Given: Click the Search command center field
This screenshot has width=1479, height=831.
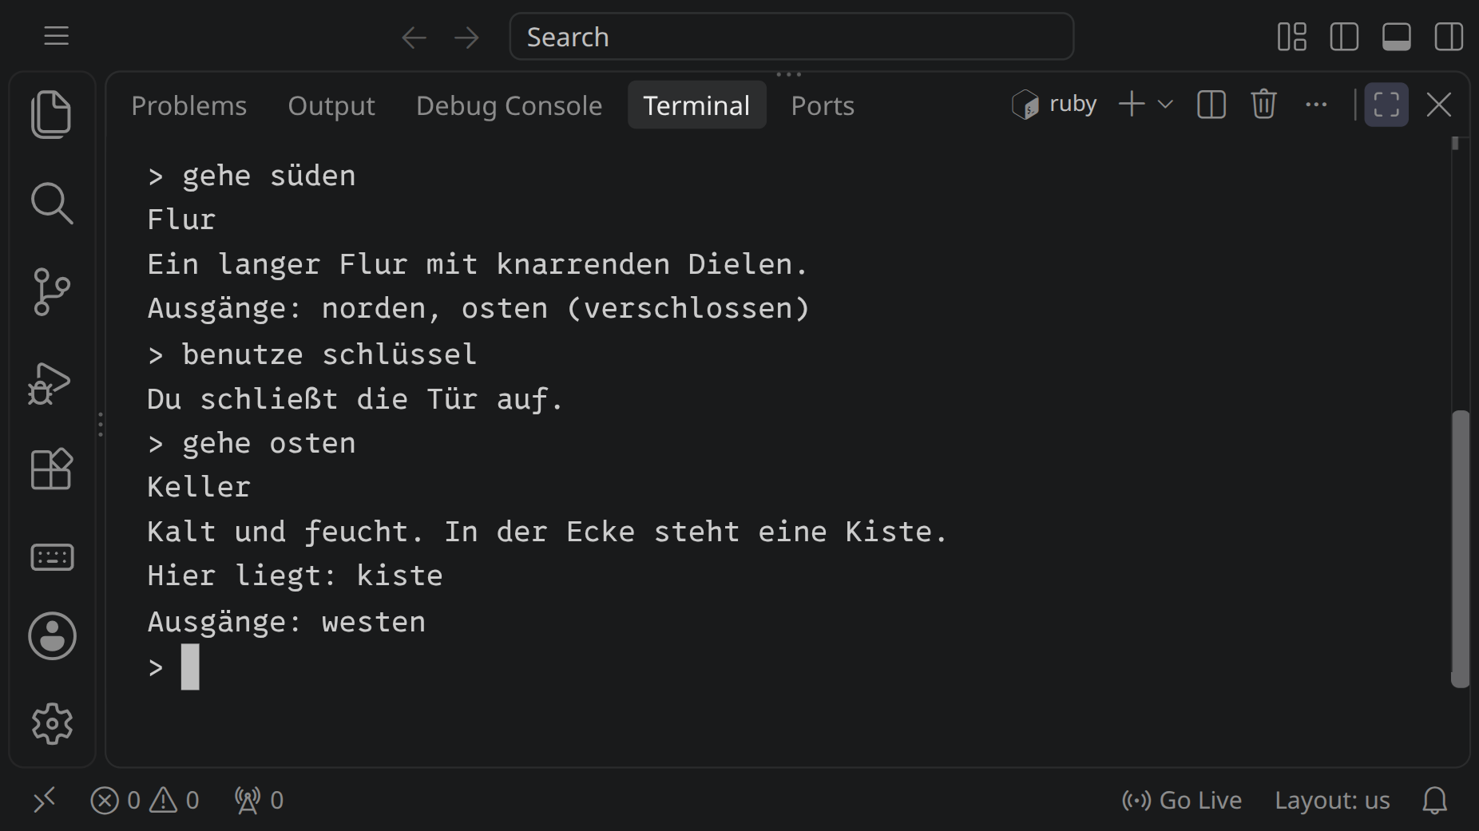Looking at the screenshot, I should [x=791, y=37].
